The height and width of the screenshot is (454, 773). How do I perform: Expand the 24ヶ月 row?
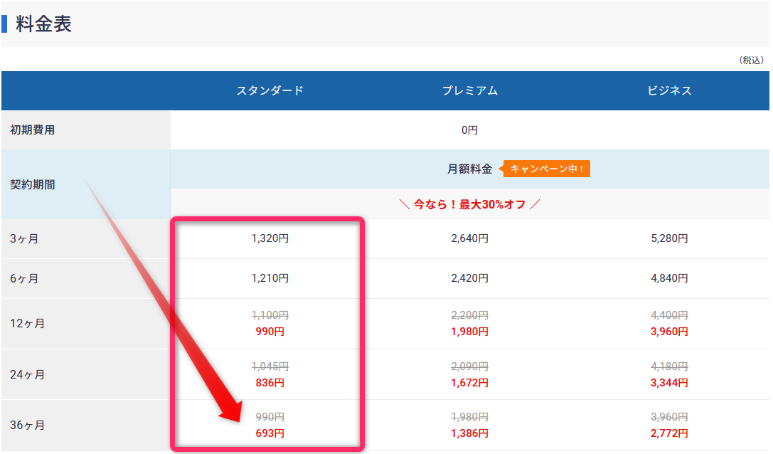(x=28, y=374)
